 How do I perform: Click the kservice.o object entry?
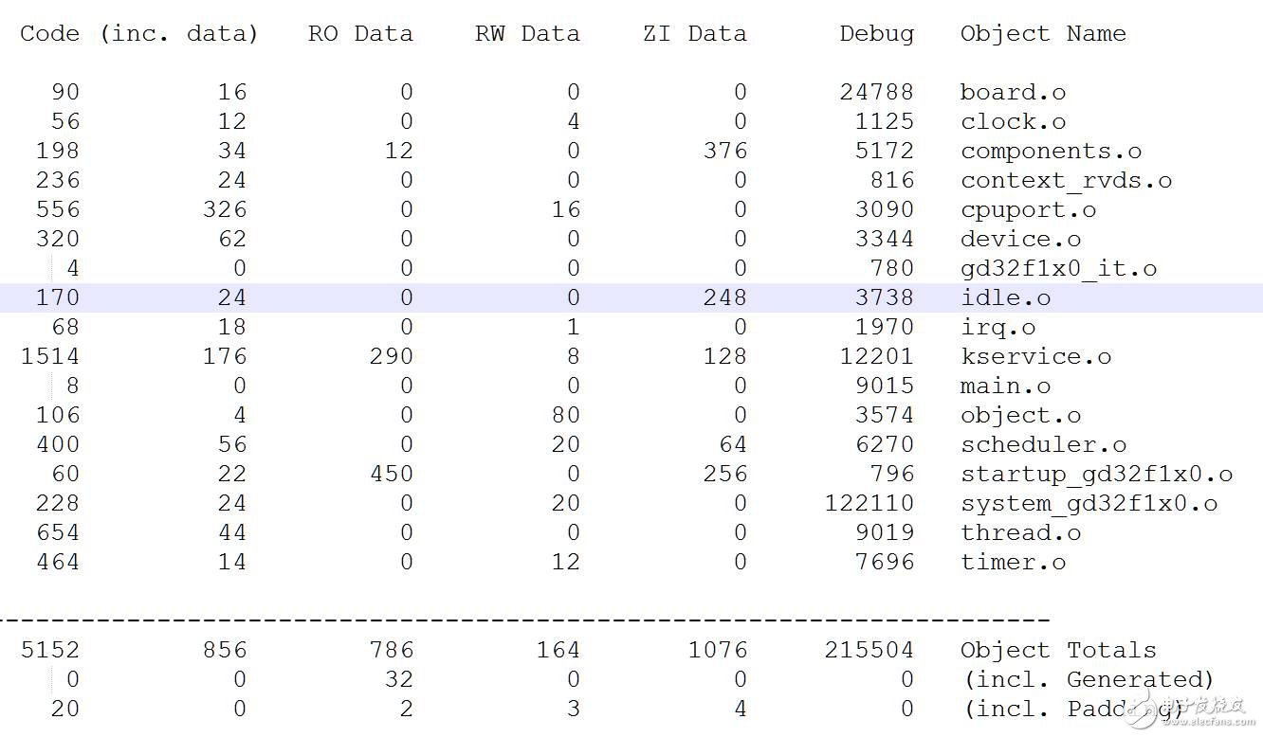click(1035, 357)
